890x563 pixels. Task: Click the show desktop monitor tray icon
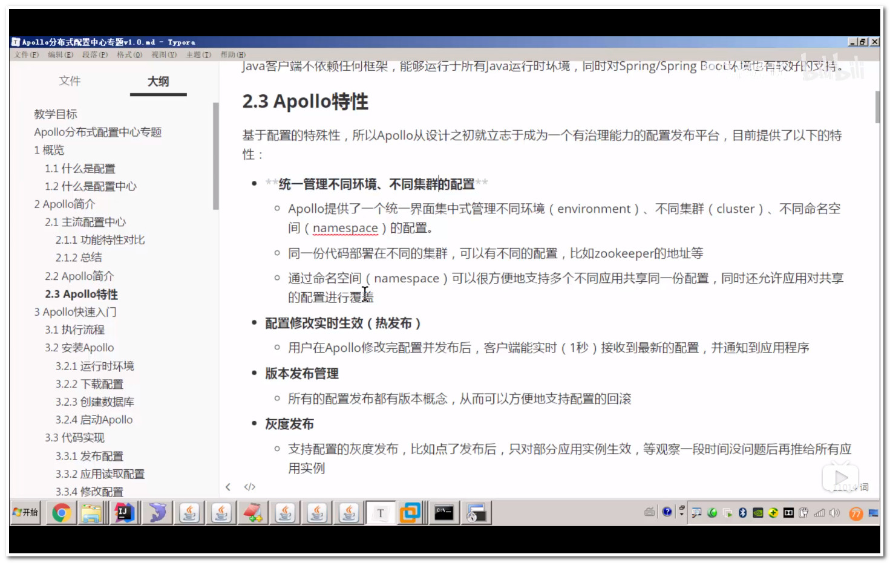(x=873, y=513)
